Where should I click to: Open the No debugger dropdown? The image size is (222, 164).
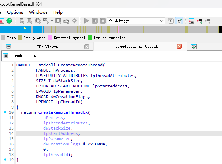(136, 21)
